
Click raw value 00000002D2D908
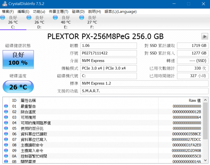tap(186, 151)
